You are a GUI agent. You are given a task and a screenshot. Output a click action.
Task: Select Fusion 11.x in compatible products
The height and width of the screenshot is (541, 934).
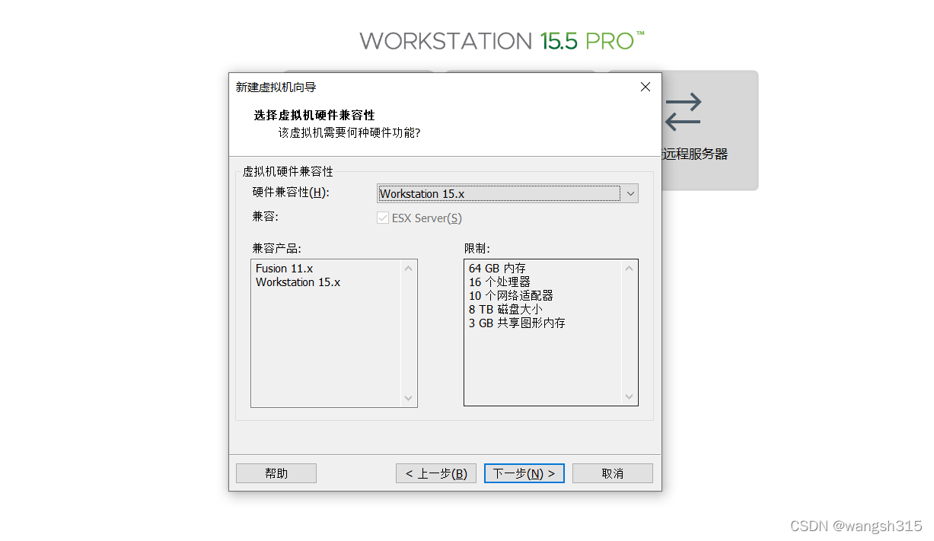point(284,269)
